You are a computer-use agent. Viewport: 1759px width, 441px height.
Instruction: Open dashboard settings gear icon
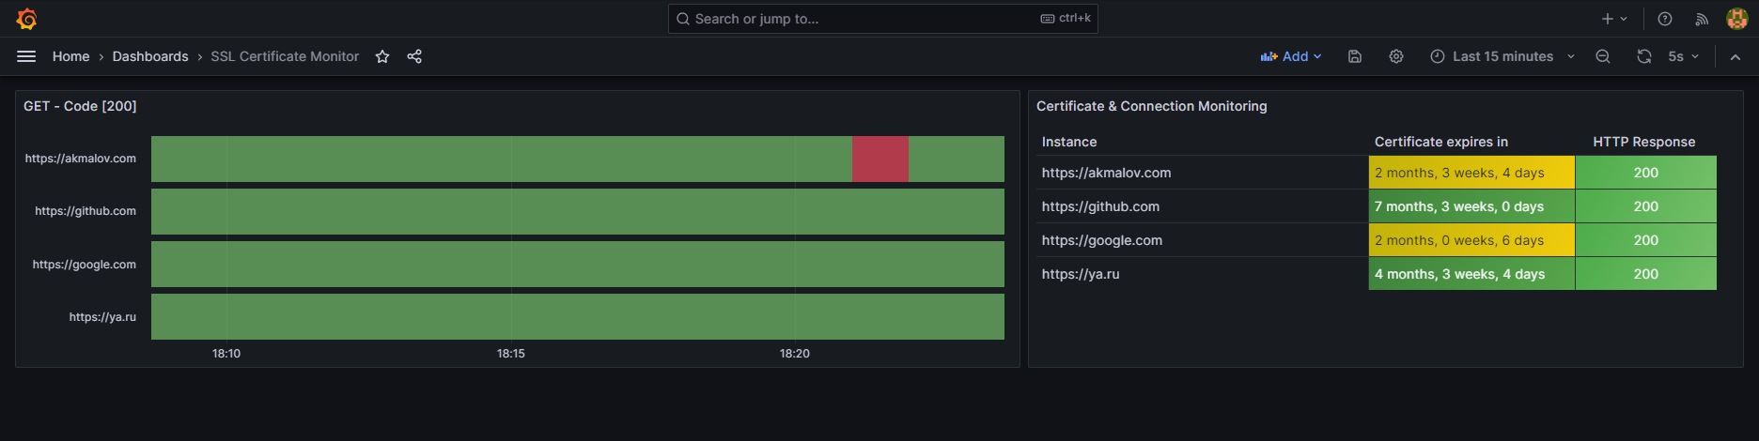coord(1396,56)
